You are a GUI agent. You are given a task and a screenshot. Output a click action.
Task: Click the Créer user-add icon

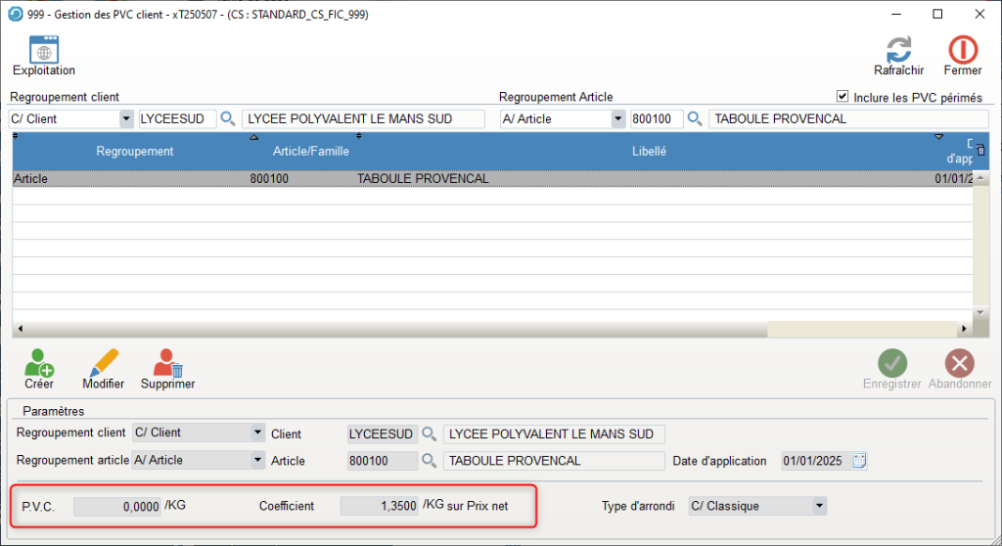[39, 364]
